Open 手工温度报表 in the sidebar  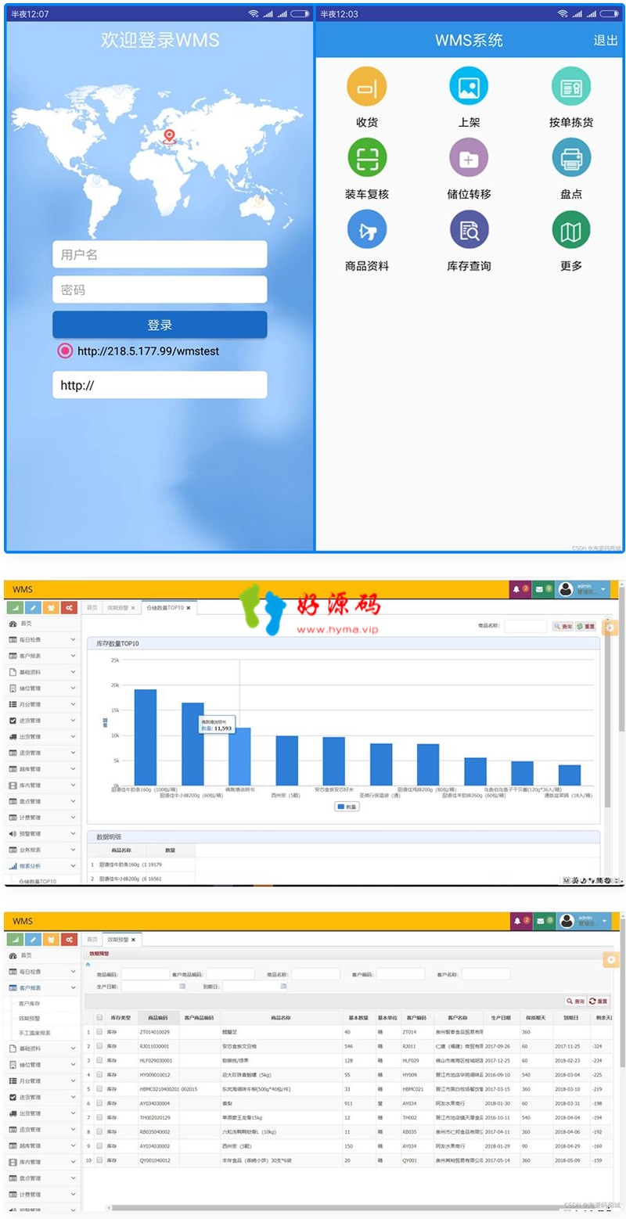tap(34, 1033)
